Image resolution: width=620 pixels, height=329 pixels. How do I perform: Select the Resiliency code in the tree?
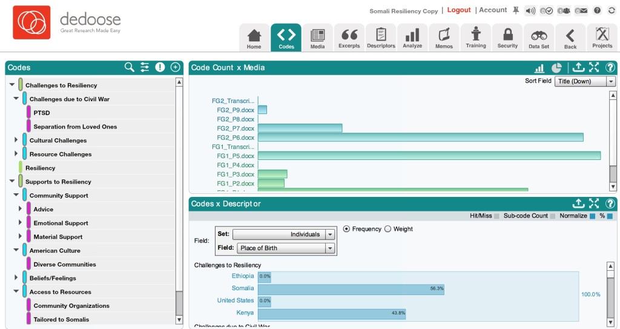(40, 168)
